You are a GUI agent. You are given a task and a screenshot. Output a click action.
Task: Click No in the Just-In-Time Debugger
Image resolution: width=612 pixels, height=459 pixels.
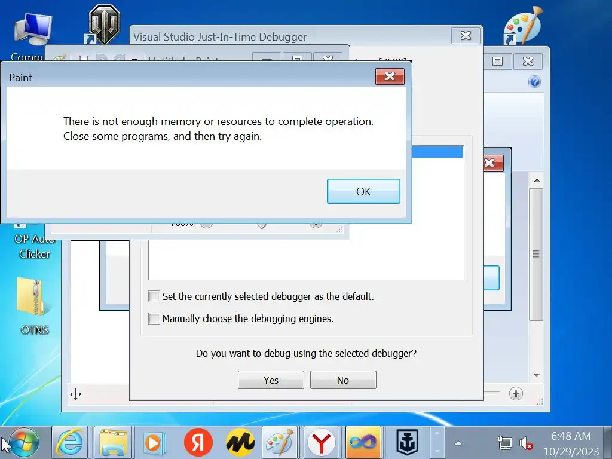point(343,380)
